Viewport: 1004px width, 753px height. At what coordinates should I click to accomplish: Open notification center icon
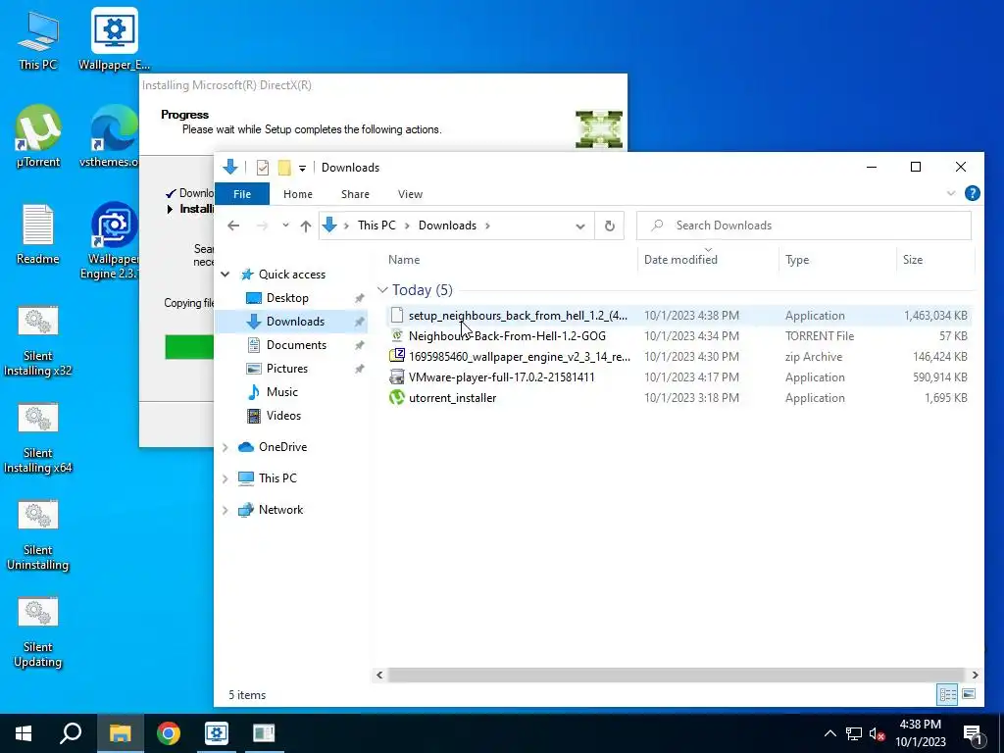[x=974, y=735]
